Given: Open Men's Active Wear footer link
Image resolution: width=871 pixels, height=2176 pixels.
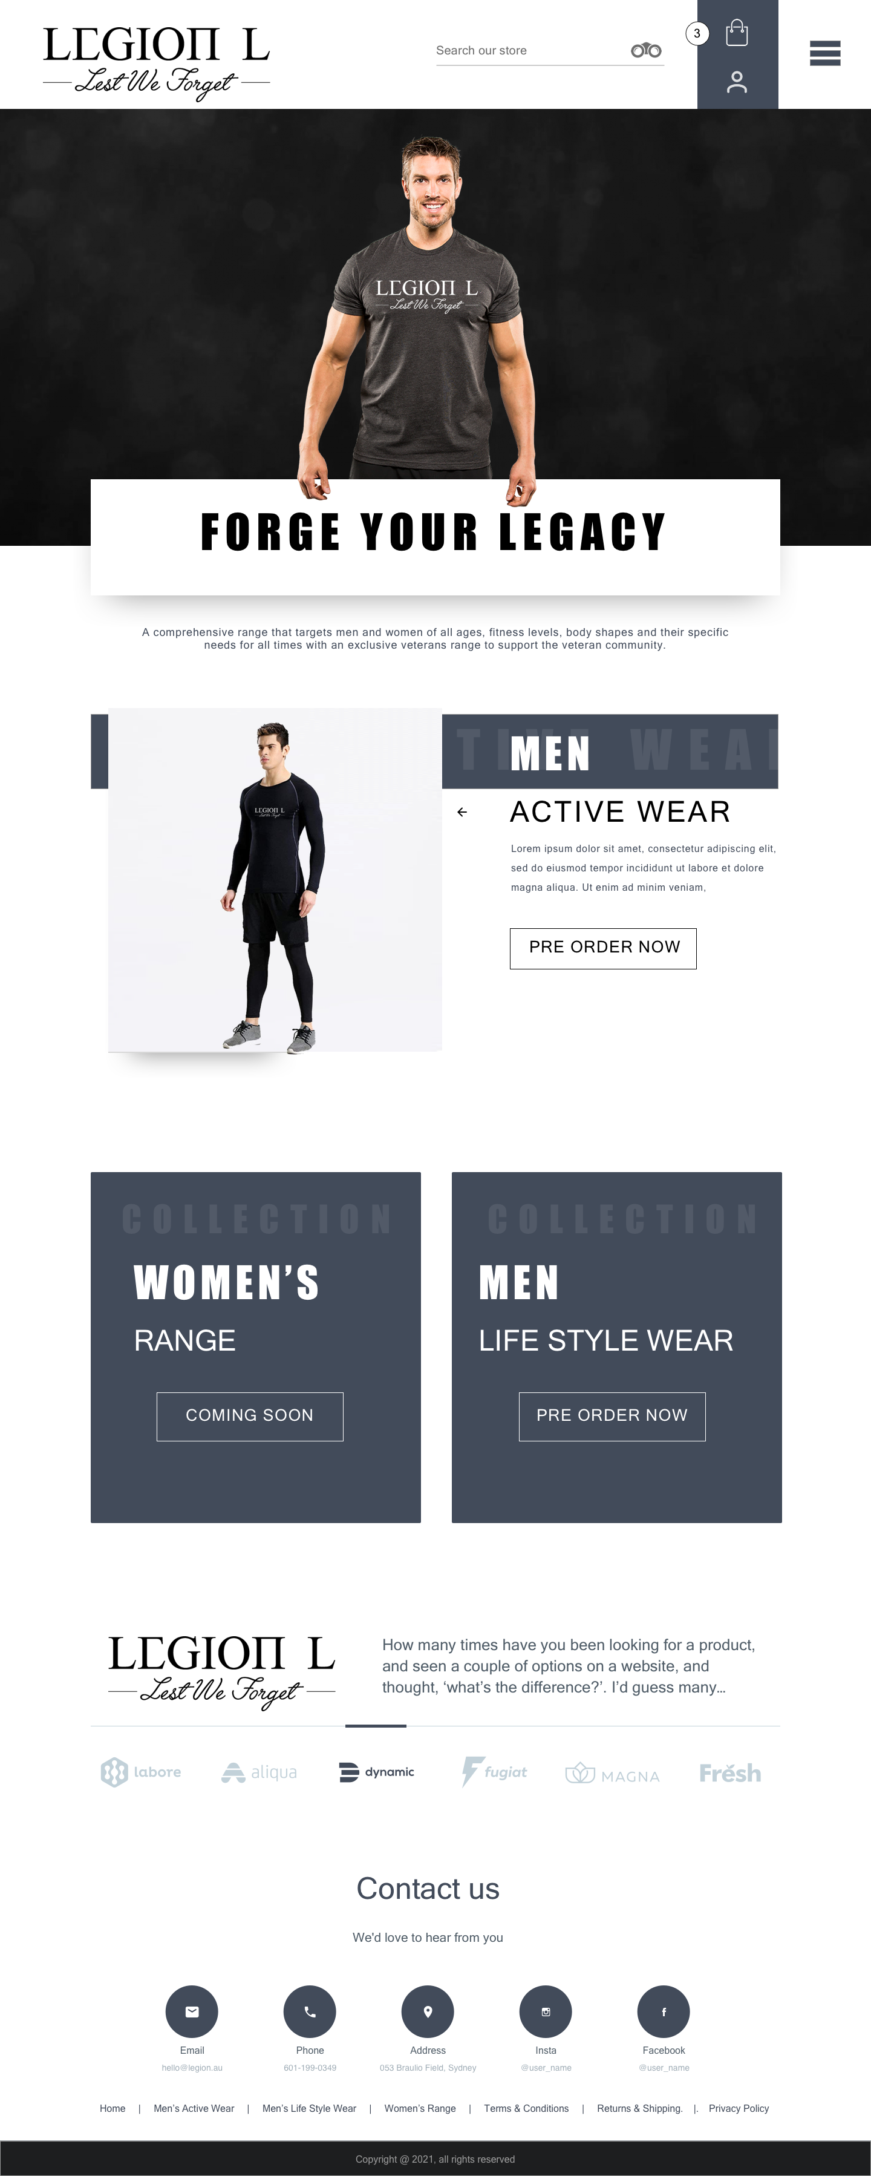Looking at the screenshot, I should tap(194, 2108).
